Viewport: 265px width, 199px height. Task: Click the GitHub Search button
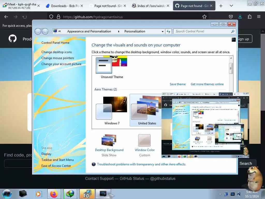point(246,164)
